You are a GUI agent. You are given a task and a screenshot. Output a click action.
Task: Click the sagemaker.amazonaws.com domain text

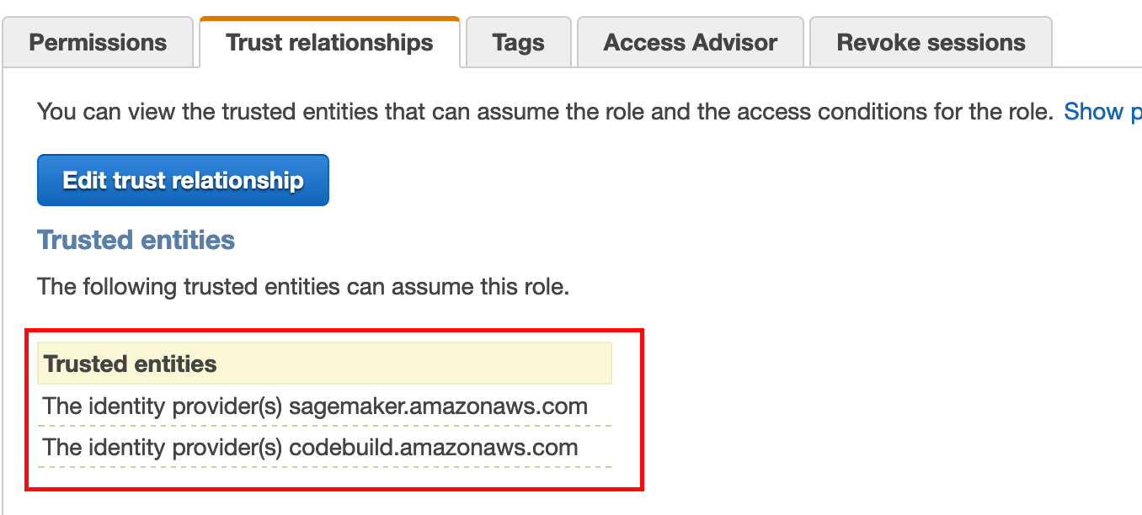click(x=438, y=406)
